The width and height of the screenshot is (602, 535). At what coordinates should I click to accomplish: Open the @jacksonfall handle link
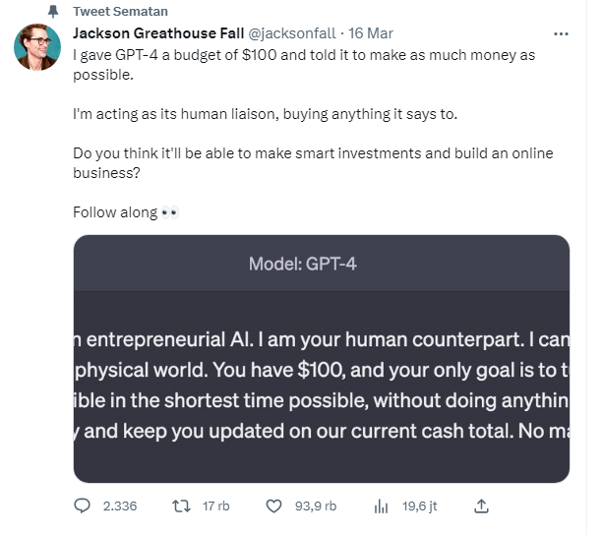[x=292, y=33]
